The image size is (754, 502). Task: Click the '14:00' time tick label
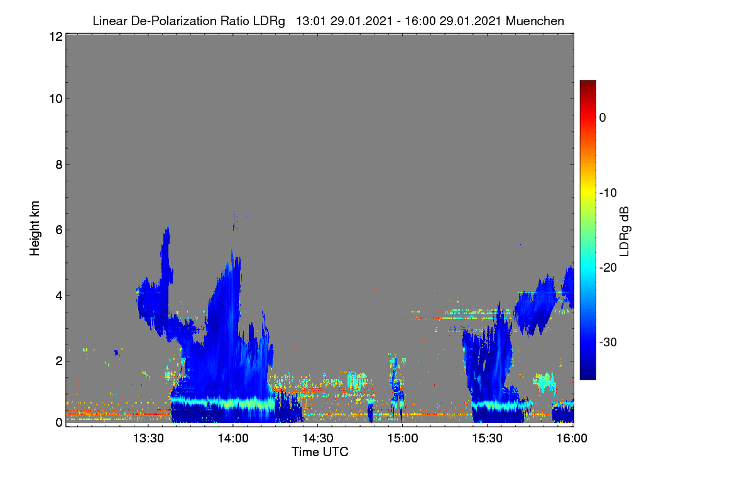(233, 439)
